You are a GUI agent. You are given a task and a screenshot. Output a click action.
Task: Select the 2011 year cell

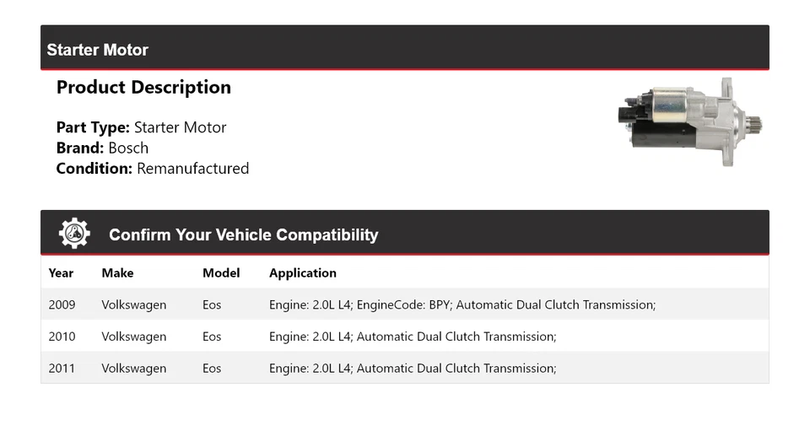62,368
